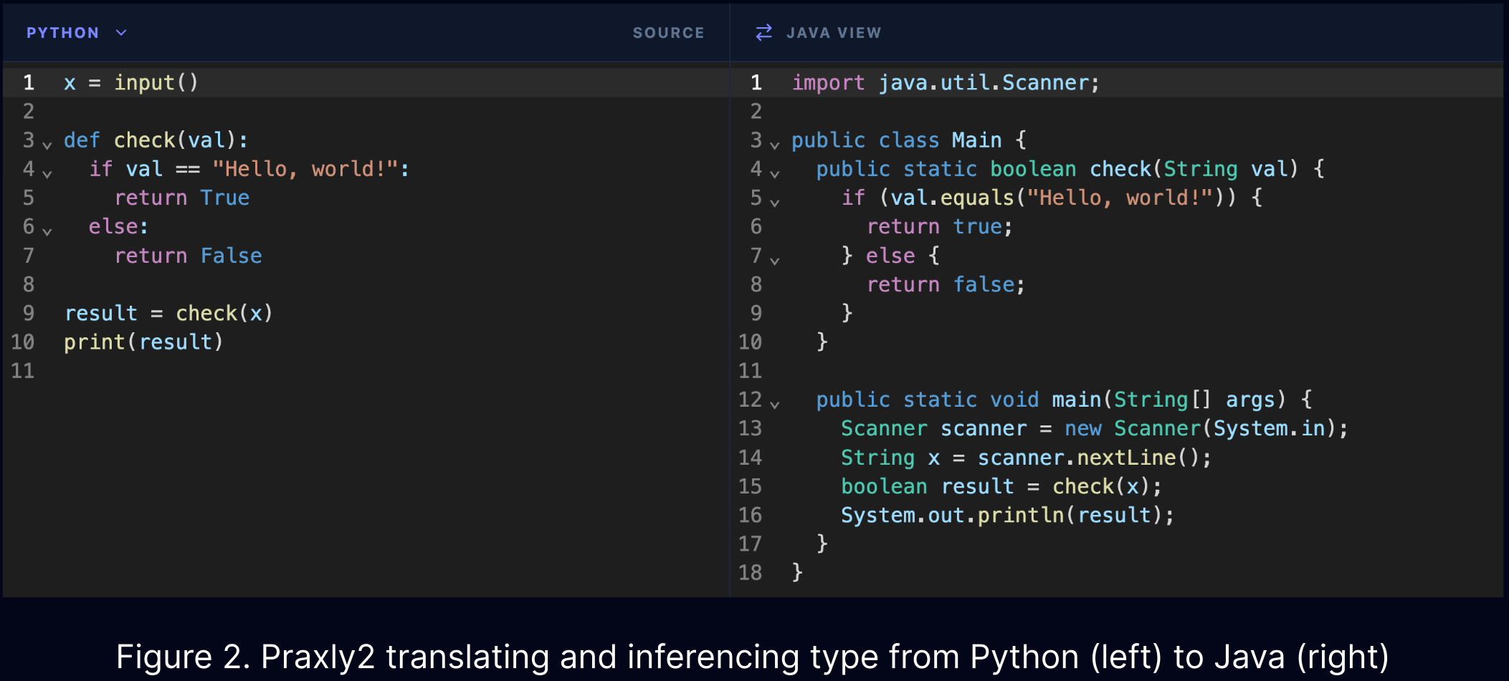Click the Python line 'print(result)'
This screenshot has height=681, width=1509.
(143, 342)
